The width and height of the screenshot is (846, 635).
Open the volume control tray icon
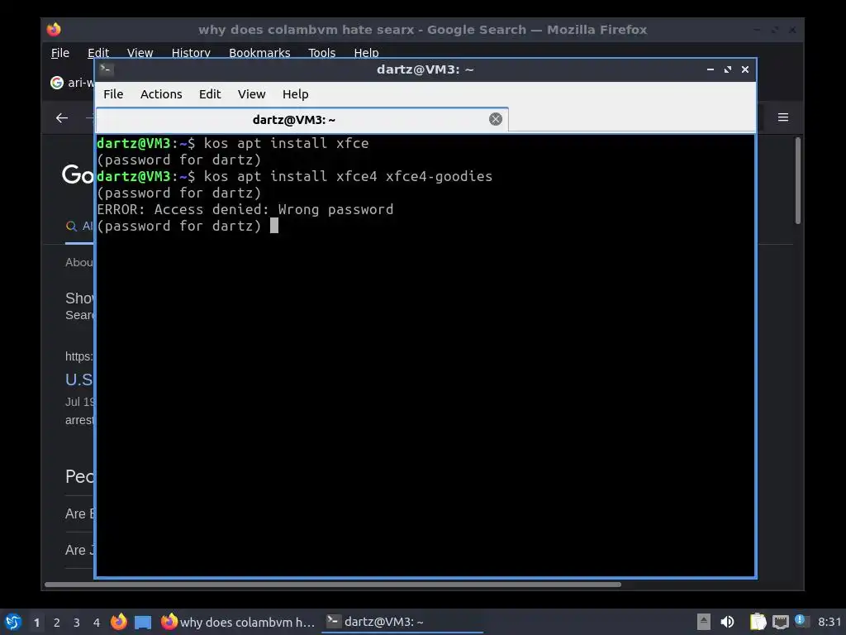tap(727, 622)
